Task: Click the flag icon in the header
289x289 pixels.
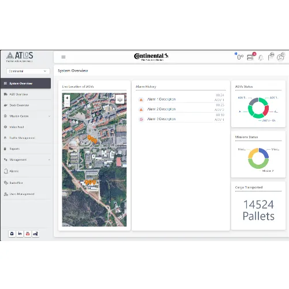Action: [271, 57]
